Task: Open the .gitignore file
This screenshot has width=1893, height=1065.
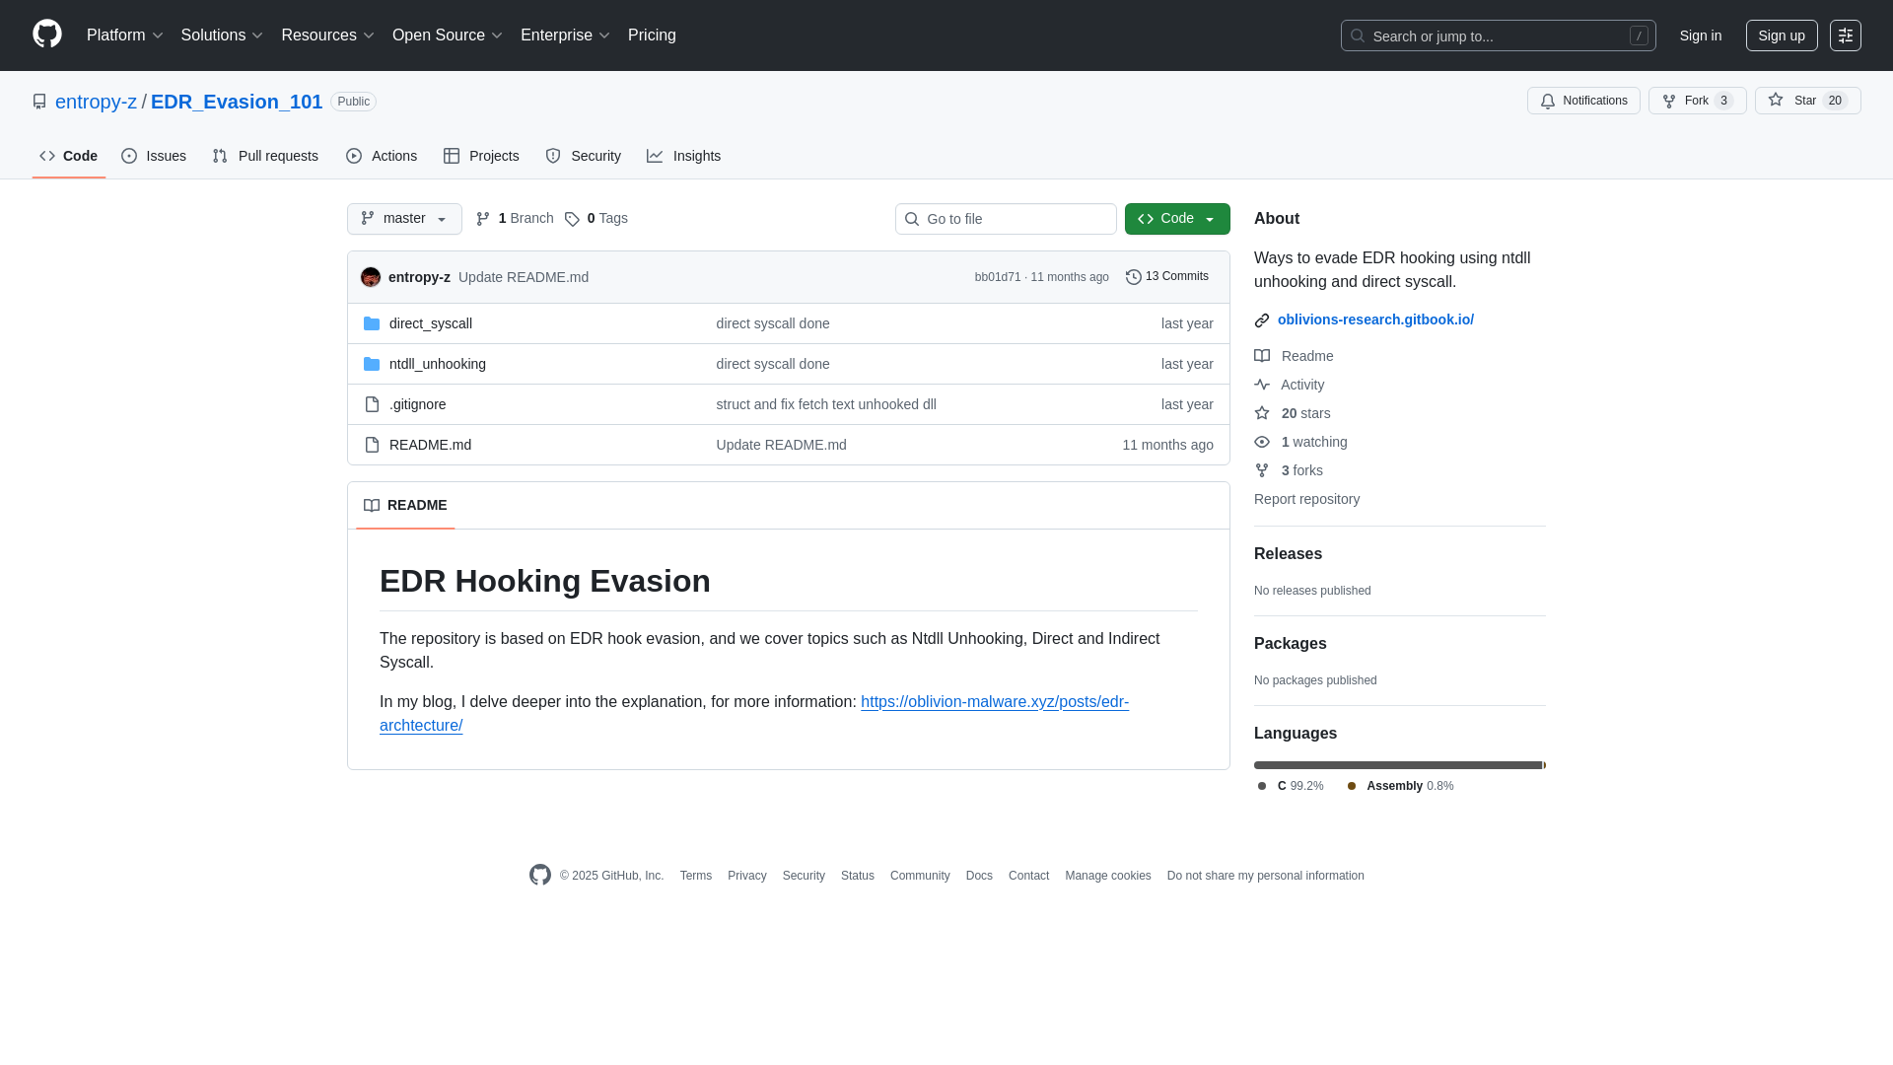Action: (x=417, y=404)
